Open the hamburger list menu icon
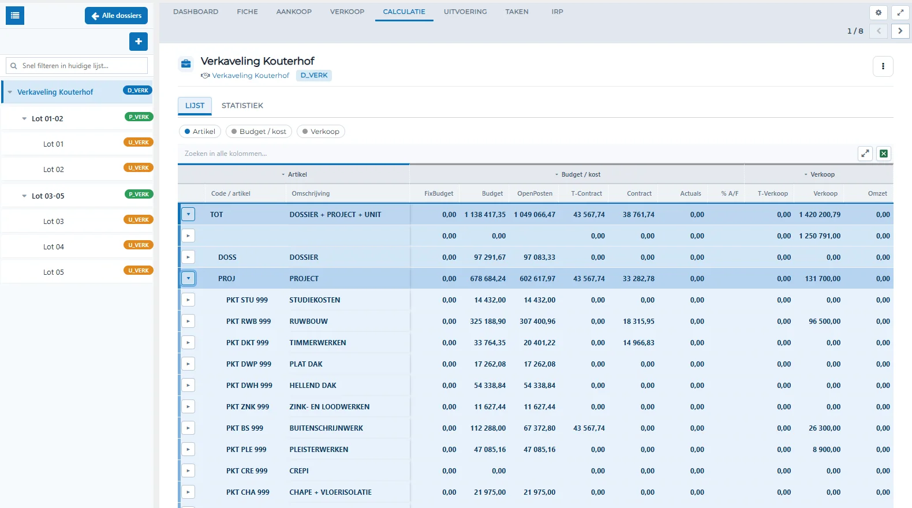The width and height of the screenshot is (912, 508). click(x=15, y=16)
